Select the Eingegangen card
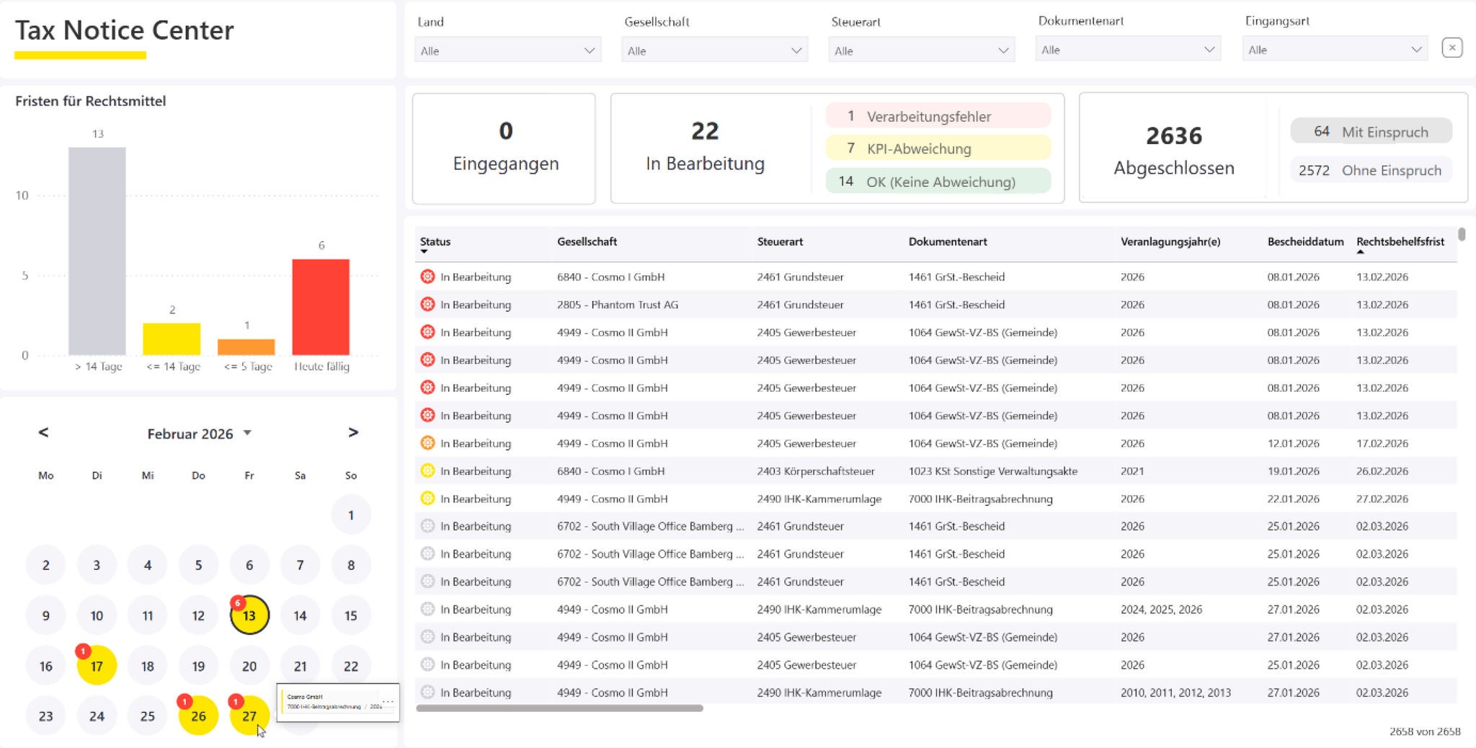 point(504,148)
